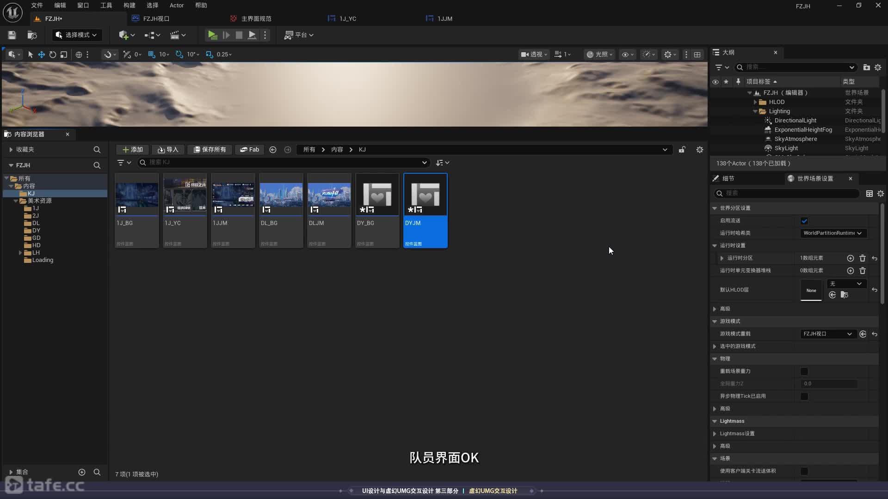
Task: Open the Actor menu
Action: [176, 6]
